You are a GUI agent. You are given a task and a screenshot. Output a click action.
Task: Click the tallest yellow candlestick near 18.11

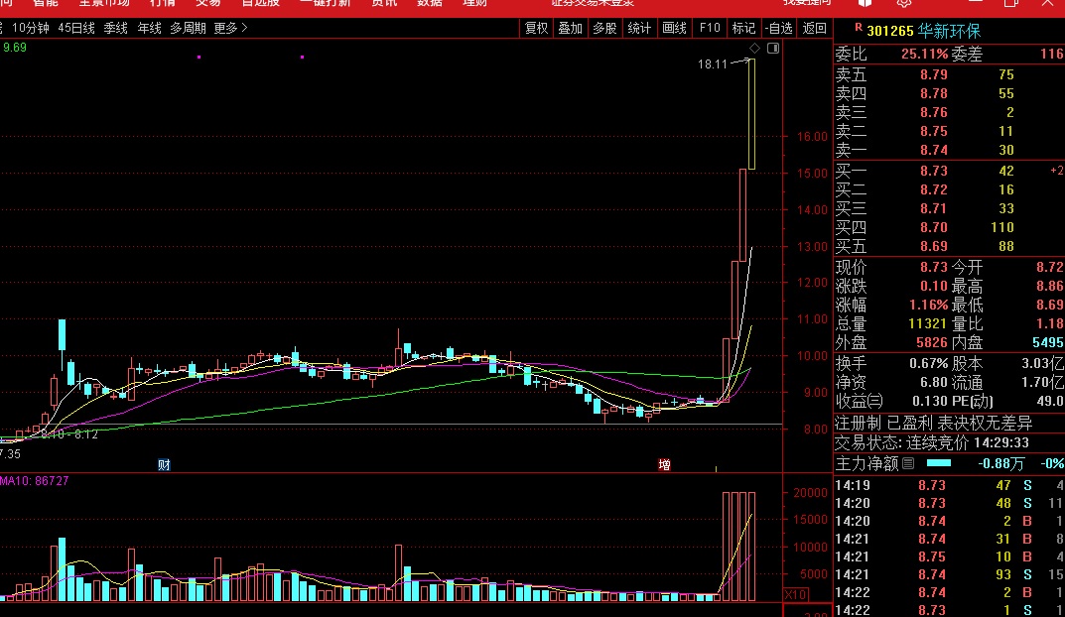pos(752,114)
